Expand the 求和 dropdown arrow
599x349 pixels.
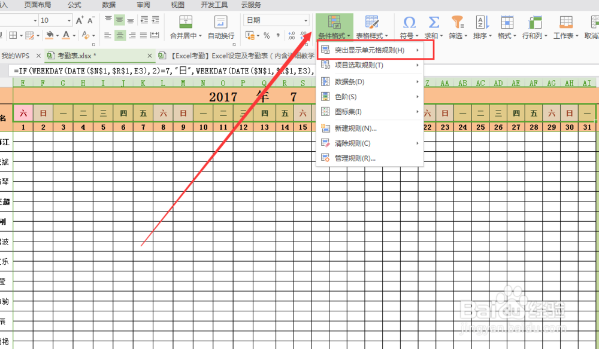point(441,36)
